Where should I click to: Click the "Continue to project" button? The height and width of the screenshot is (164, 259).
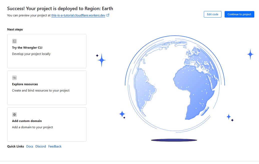(239, 14)
